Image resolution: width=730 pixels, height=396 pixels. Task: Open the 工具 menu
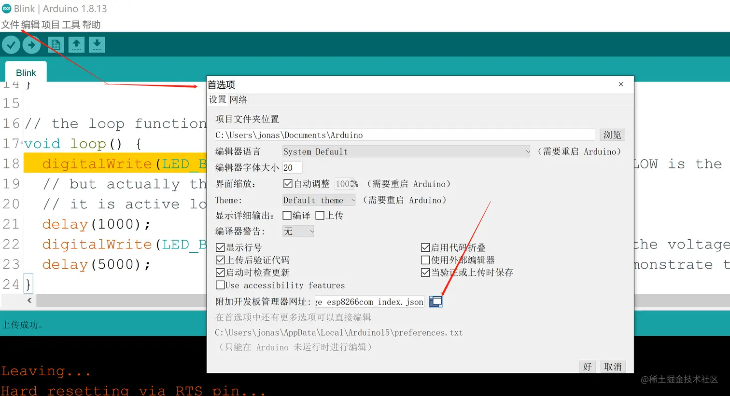point(71,25)
